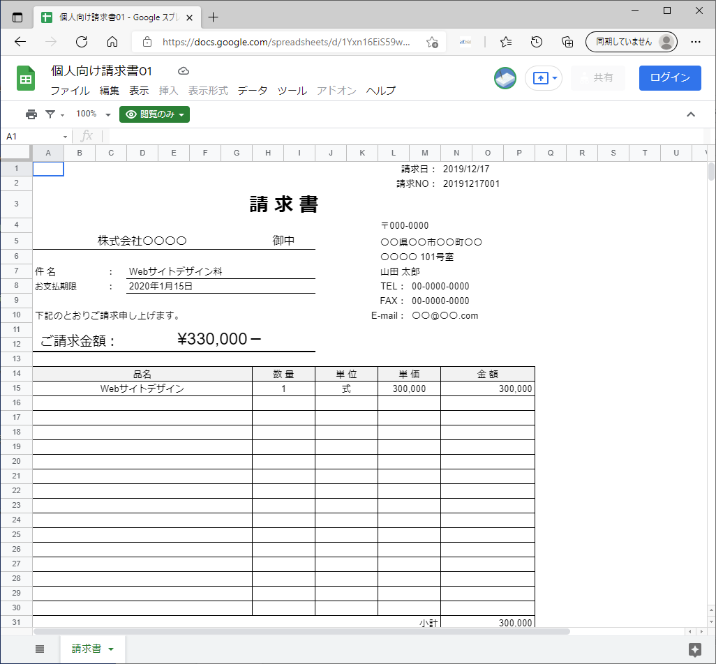
Task: Select the filter creation icon
Action: pyautogui.click(x=50, y=114)
